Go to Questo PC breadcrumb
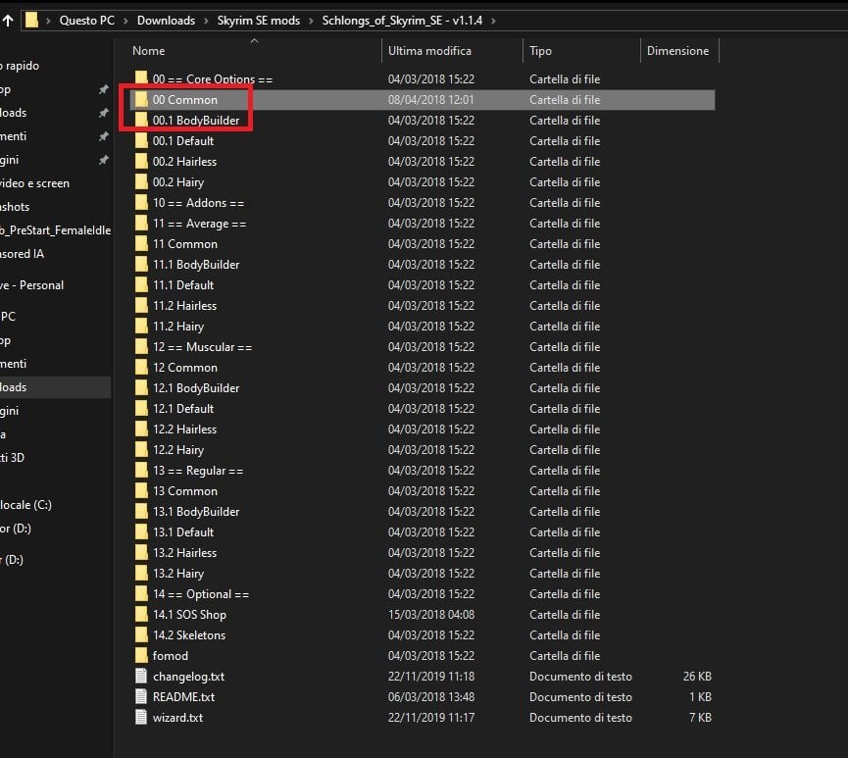This screenshot has height=758, width=848. 87,21
